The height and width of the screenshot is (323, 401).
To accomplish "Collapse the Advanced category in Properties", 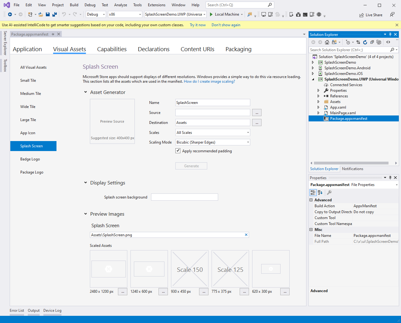I will pyautogui.click(x=311, y=200).
